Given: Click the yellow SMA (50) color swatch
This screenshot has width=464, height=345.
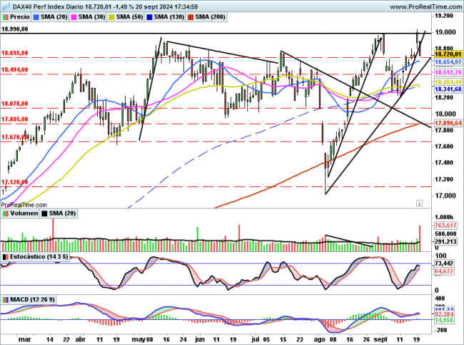Looking at the screenshot, I should tap(111, 17).
